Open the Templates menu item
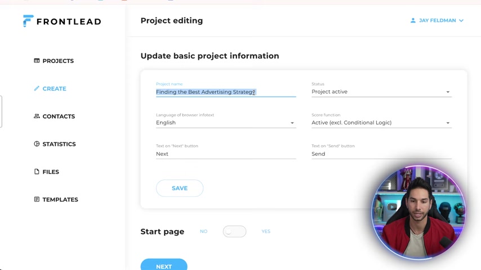The height and width of the screenshot is (270, 481). (60, 200)
